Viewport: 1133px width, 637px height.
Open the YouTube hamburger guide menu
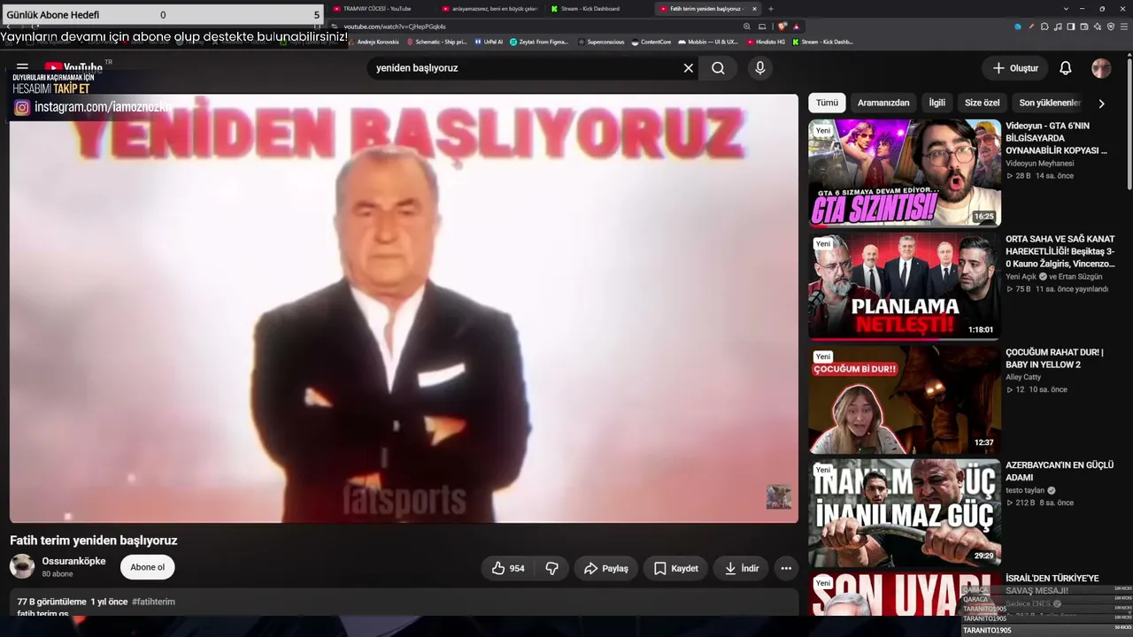(22, 67)
